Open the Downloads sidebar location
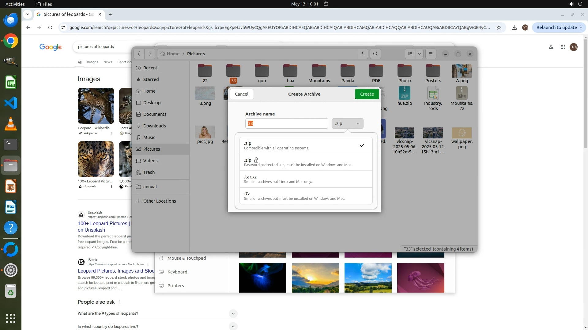This screenshot has height=330, width=588. pos(154,126)
